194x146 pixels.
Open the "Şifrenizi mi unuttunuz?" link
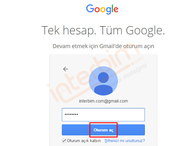[x=125, y=141]
